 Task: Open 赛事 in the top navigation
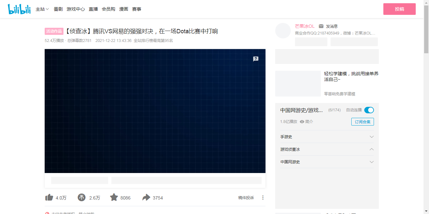(x=137, y=9)
